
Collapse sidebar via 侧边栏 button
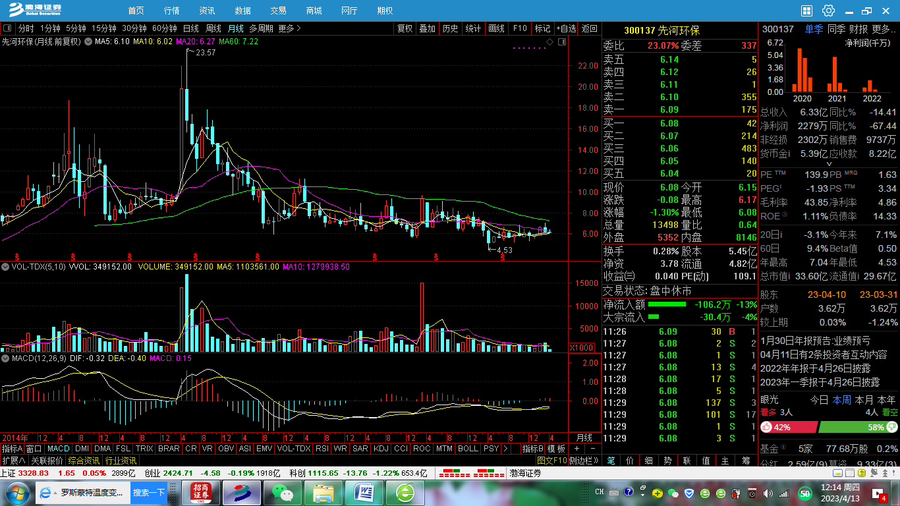(x=584, y=461)
